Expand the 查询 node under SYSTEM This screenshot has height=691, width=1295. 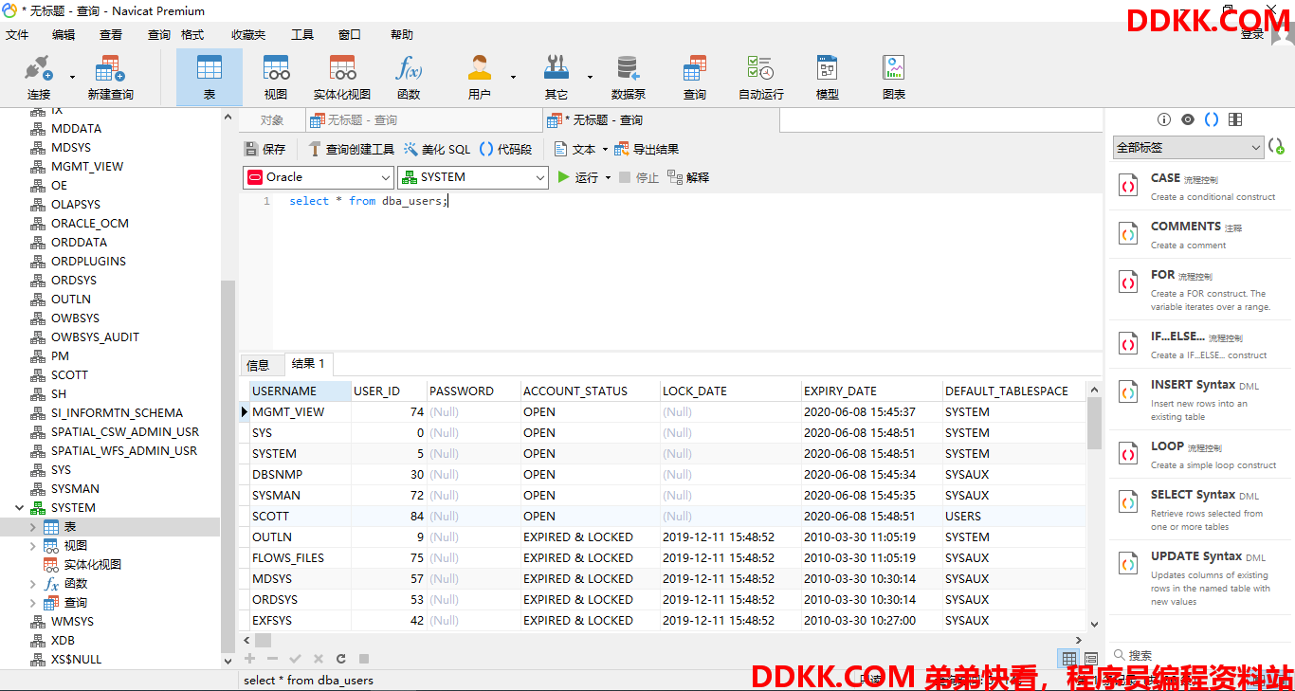(x=33, y=603)
